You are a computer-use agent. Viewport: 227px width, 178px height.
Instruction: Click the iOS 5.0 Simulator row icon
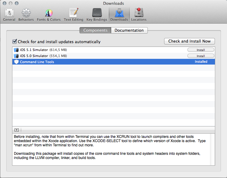point(16,56)
